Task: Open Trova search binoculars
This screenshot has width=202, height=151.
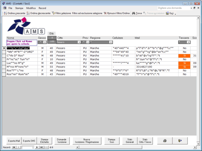Action: click(x=137, y=13)
